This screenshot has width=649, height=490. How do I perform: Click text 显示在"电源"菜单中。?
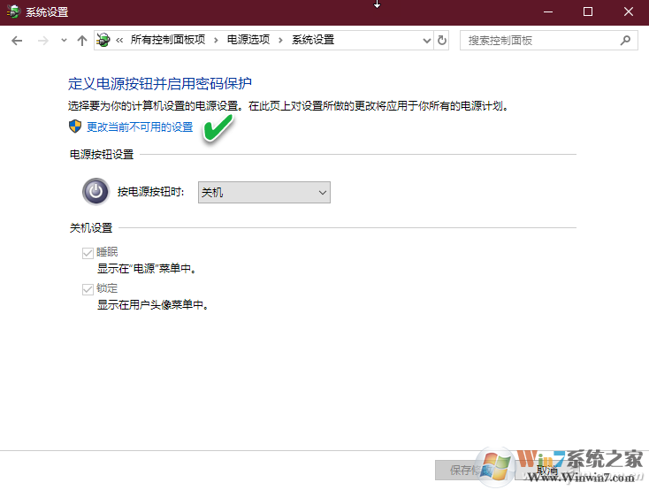(x=147, y=268)
